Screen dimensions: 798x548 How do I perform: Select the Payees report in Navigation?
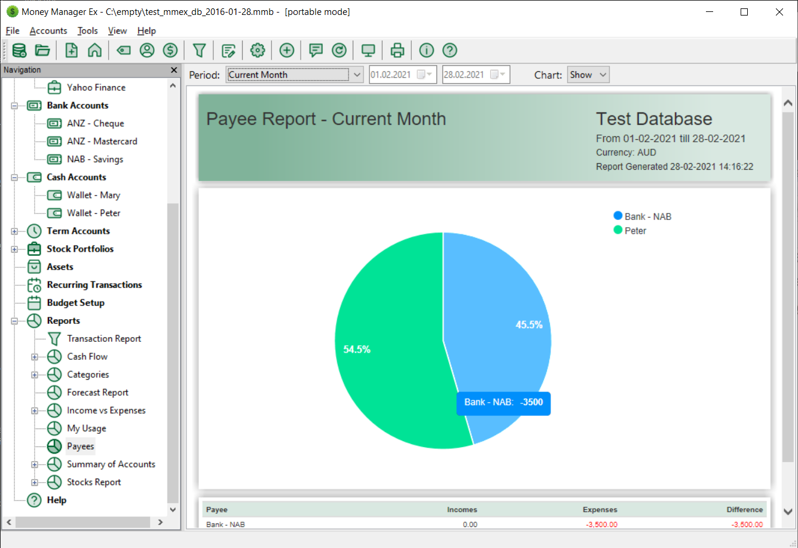tap(80, 446)
